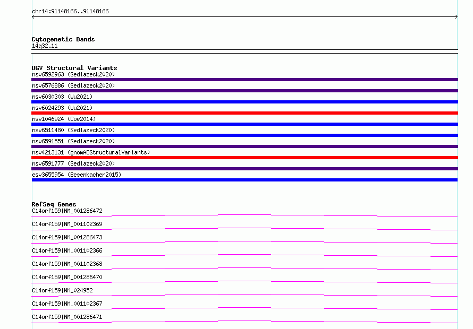Select the blue bar under esv3655954
Screen dimensions: 473x329
(244, 180)
